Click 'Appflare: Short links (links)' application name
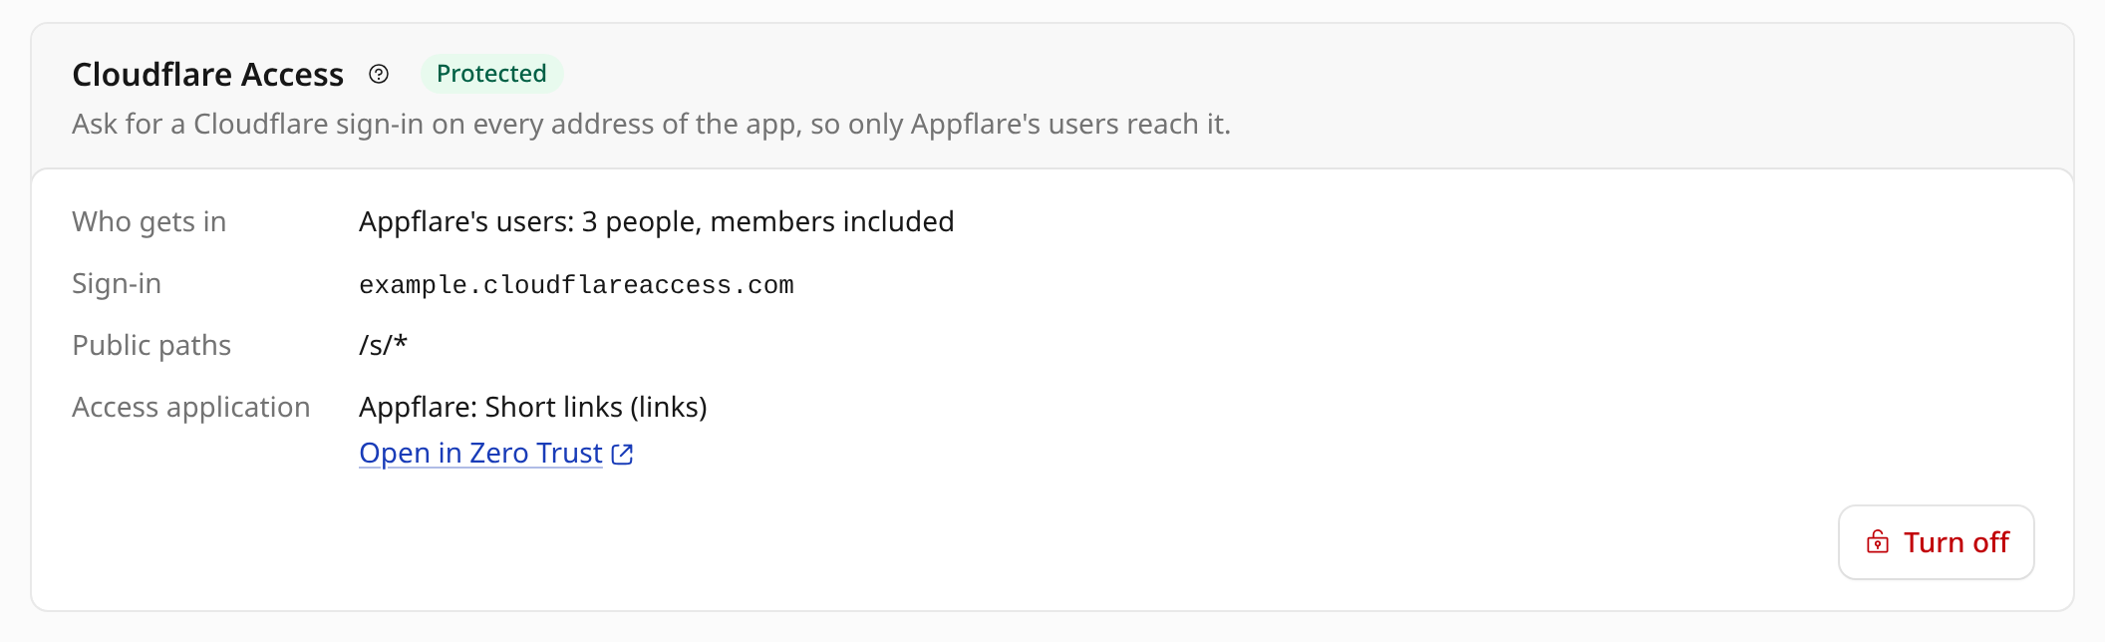 532,407
